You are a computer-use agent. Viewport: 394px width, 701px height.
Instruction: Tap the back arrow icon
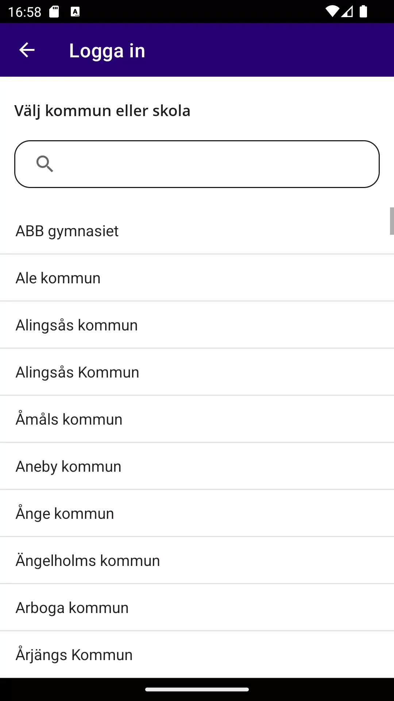[x=27, y=50]
